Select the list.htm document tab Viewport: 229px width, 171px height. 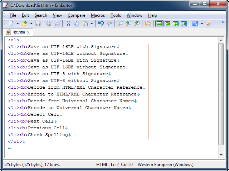18,32
